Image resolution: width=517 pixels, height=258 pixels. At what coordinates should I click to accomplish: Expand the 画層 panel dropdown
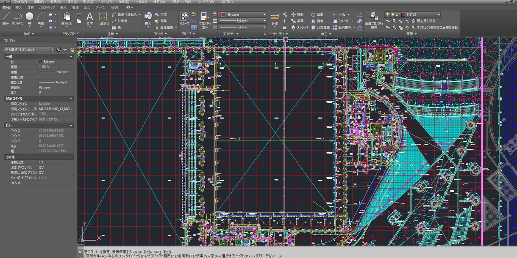(x=411, y=33)
